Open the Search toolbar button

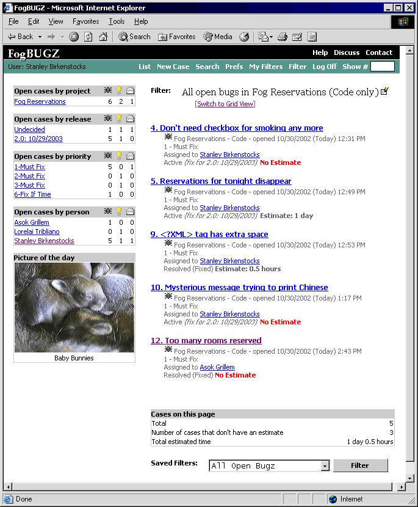pyautogui.click(x=134, y=37)
